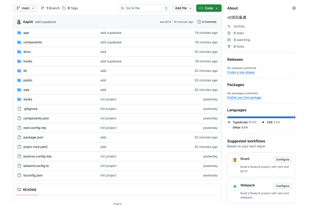Image resolution: width=310 pixels, height=205 pixels.
Task: Open the main branch dropdown
Action: pos(26,8)
